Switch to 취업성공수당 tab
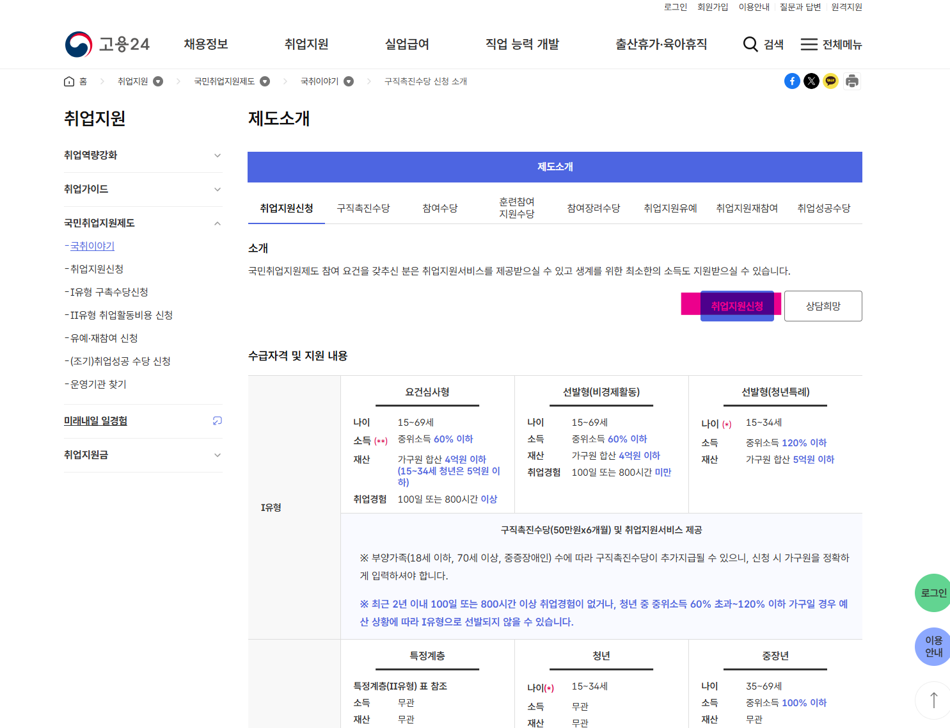950x728 pixels. pyautogui.click(x=824, y=208)
